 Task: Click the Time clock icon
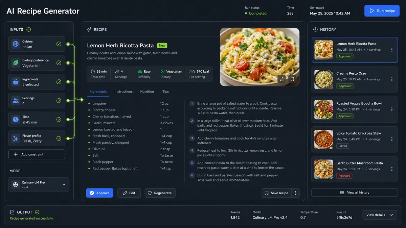(16, 119)
